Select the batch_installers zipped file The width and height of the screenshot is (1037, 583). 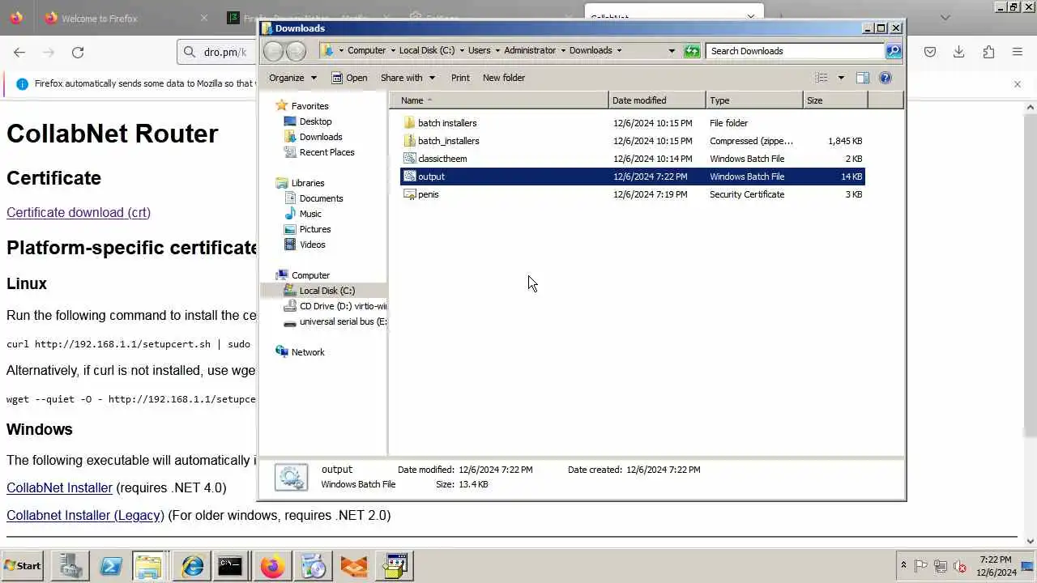coord(448,141)
